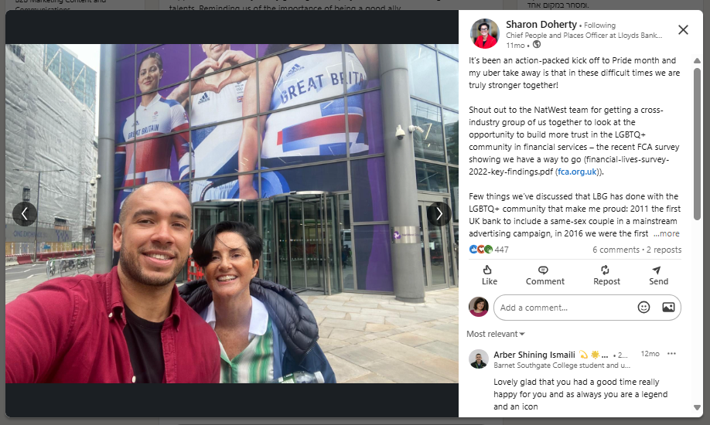This screenshot has height=425, width=710.
Task: Open options menu on Arber's comment
Action: [x=671, y=354]
